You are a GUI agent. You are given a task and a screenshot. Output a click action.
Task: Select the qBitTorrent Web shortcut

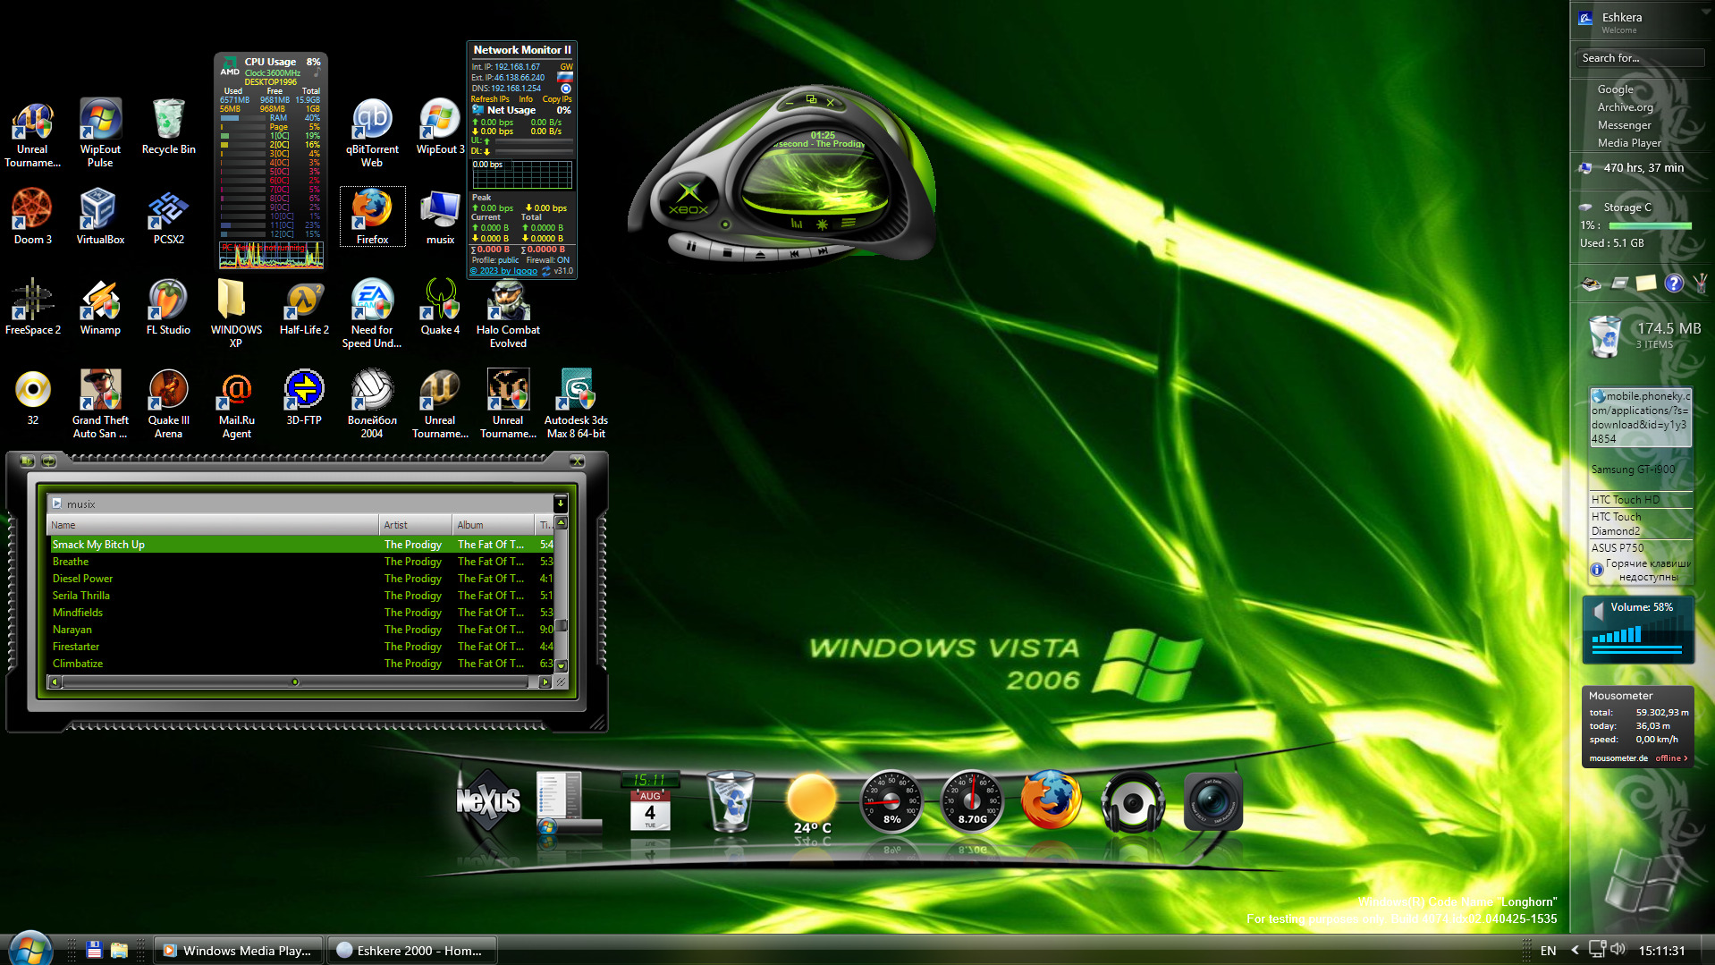click(x=372, y=132)
